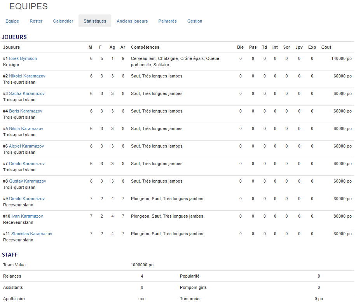Open the Gestion tab
Viewport: 356px width, 306px height.
pos(195,21)
